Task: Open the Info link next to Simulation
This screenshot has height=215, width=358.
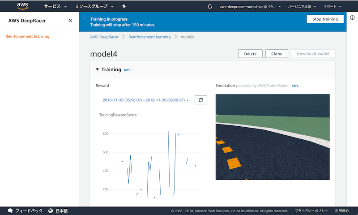Action: (295, 86)
